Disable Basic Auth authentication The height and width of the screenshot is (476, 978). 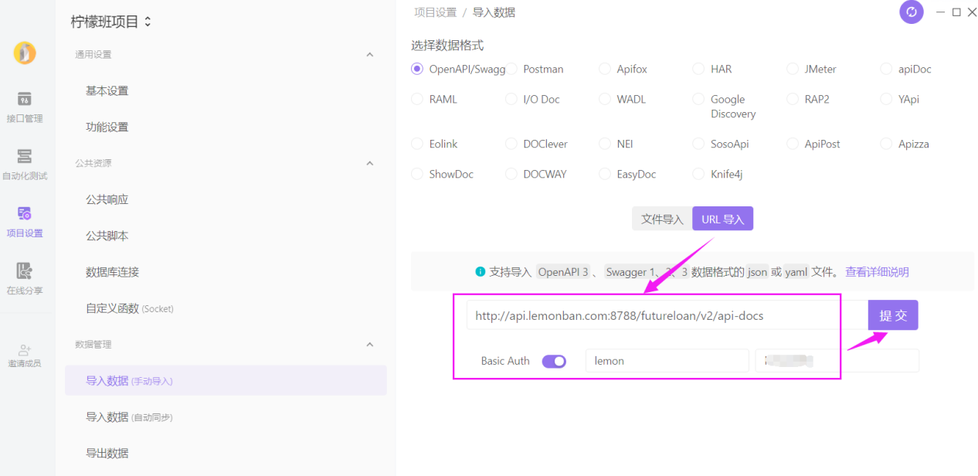[x=554, y=361]
